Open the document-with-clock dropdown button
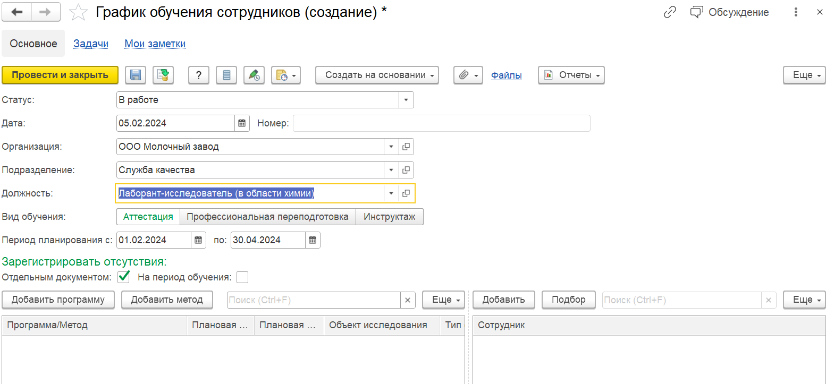Screen dimensions: 826x384 click(x=286, y=75)
